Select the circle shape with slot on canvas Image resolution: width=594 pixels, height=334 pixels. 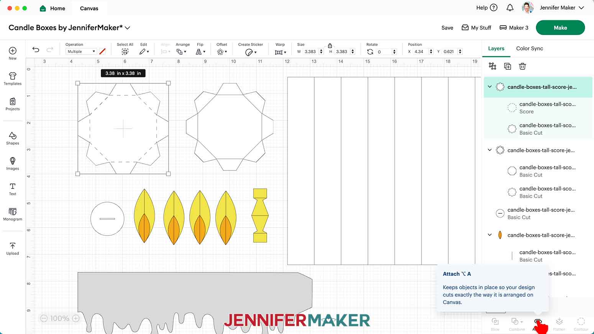pyautogui.click(x=107, y=219)
